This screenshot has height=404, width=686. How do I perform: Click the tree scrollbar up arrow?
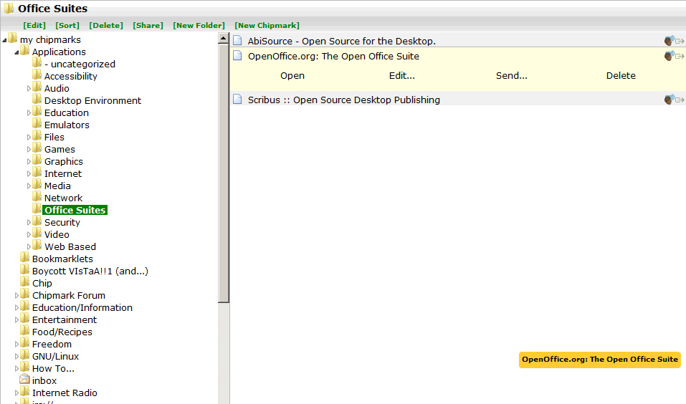(223, 38)
